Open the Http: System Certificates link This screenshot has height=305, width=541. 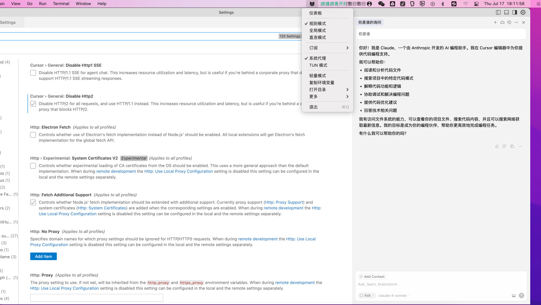(x=102, y=208)
